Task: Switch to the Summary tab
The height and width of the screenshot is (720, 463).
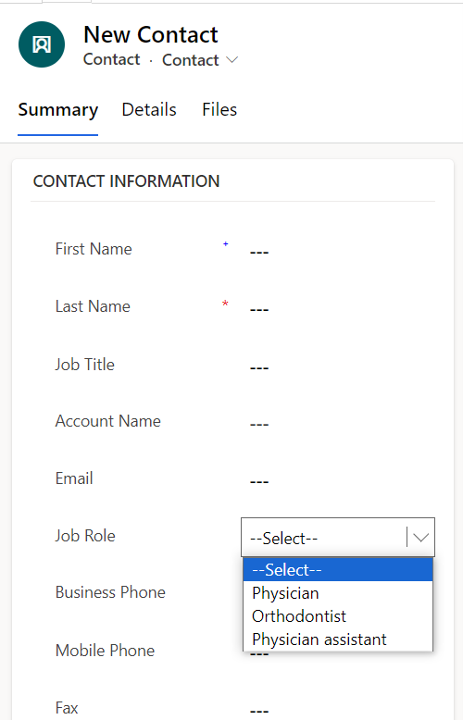Action: pyautogui.click(x=57, y=110)
